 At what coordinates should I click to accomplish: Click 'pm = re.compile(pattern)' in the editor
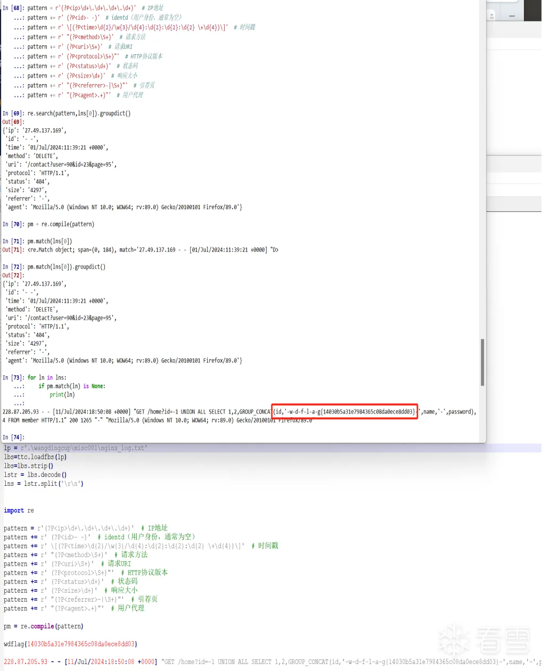[x=44, y=626]
